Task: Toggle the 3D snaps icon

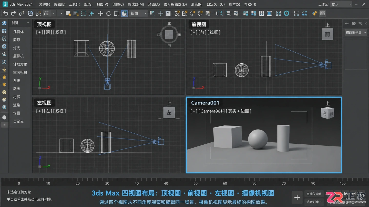Action: 177,13
